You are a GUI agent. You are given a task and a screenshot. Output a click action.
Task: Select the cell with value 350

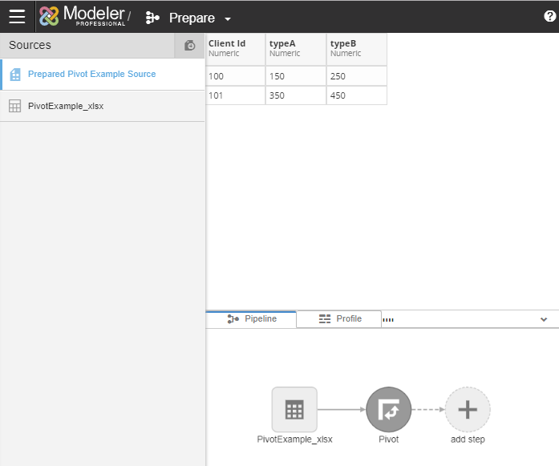coord(296,95)
